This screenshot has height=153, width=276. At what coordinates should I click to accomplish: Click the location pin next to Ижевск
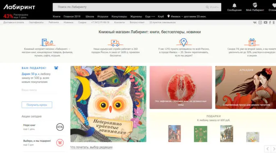coord(169,16)
